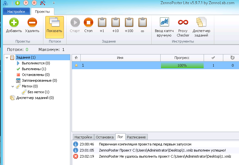Click the successes count cell showing 1
The height and width of the screenshot is (165, 239).
(x=213, y=65)
